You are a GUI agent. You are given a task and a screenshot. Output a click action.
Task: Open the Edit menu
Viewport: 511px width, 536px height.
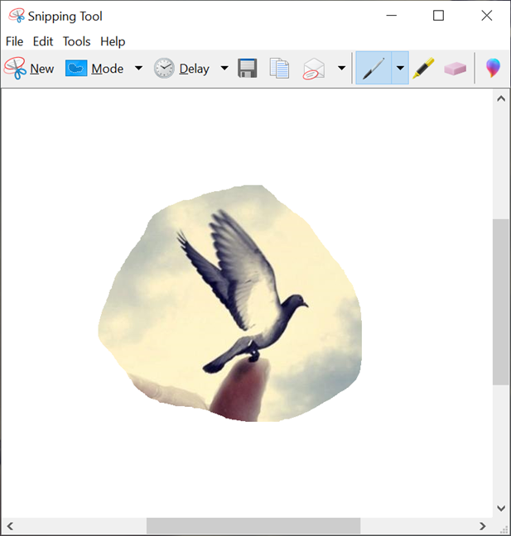coord(43,41)
